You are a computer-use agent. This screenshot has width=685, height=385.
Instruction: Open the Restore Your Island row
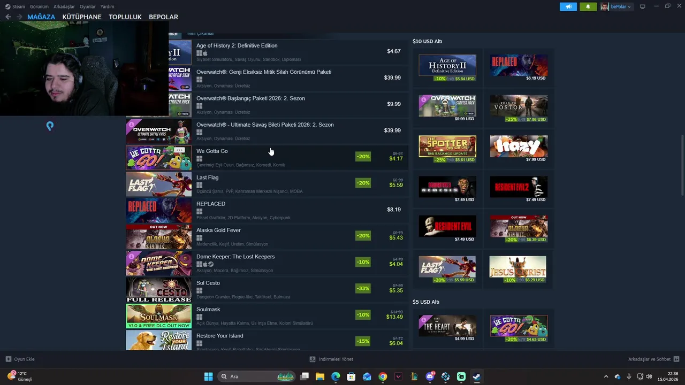point(267,341)
